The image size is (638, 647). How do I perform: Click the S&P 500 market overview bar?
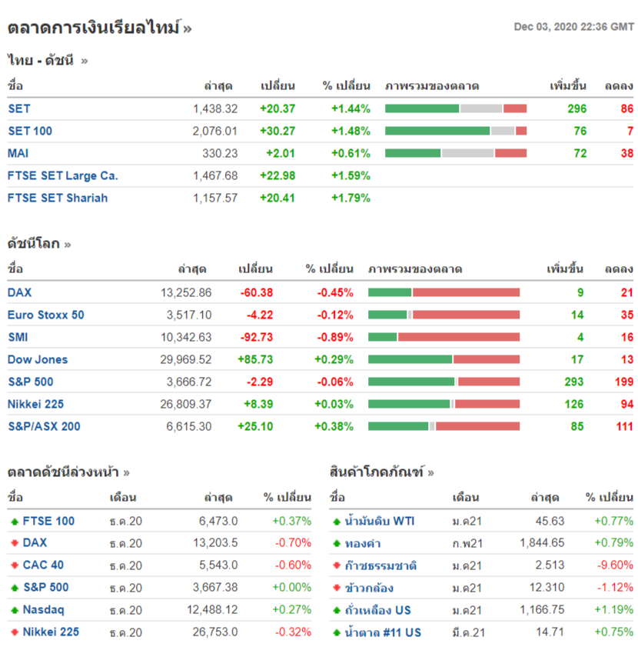[444, 382]
